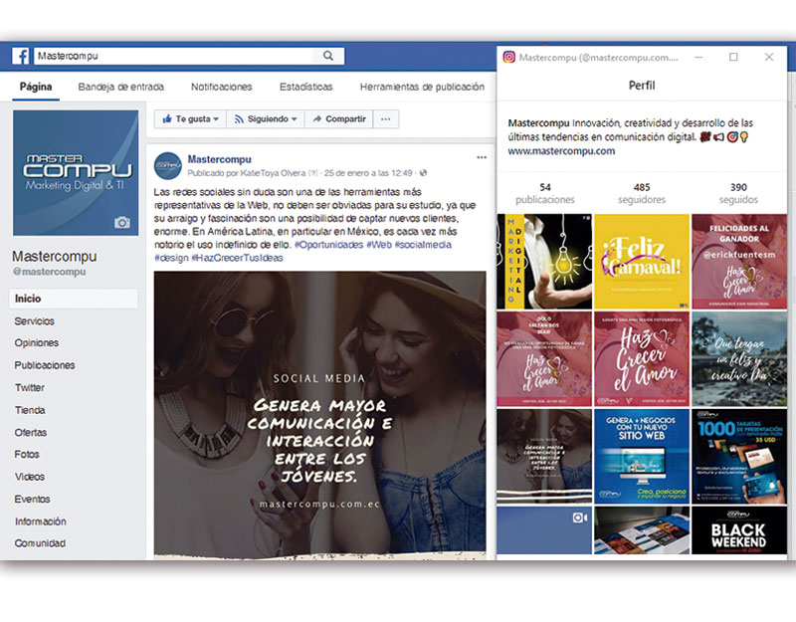Select Información in the page sidebar
The image size is (796, 622).
coord(40,520)
